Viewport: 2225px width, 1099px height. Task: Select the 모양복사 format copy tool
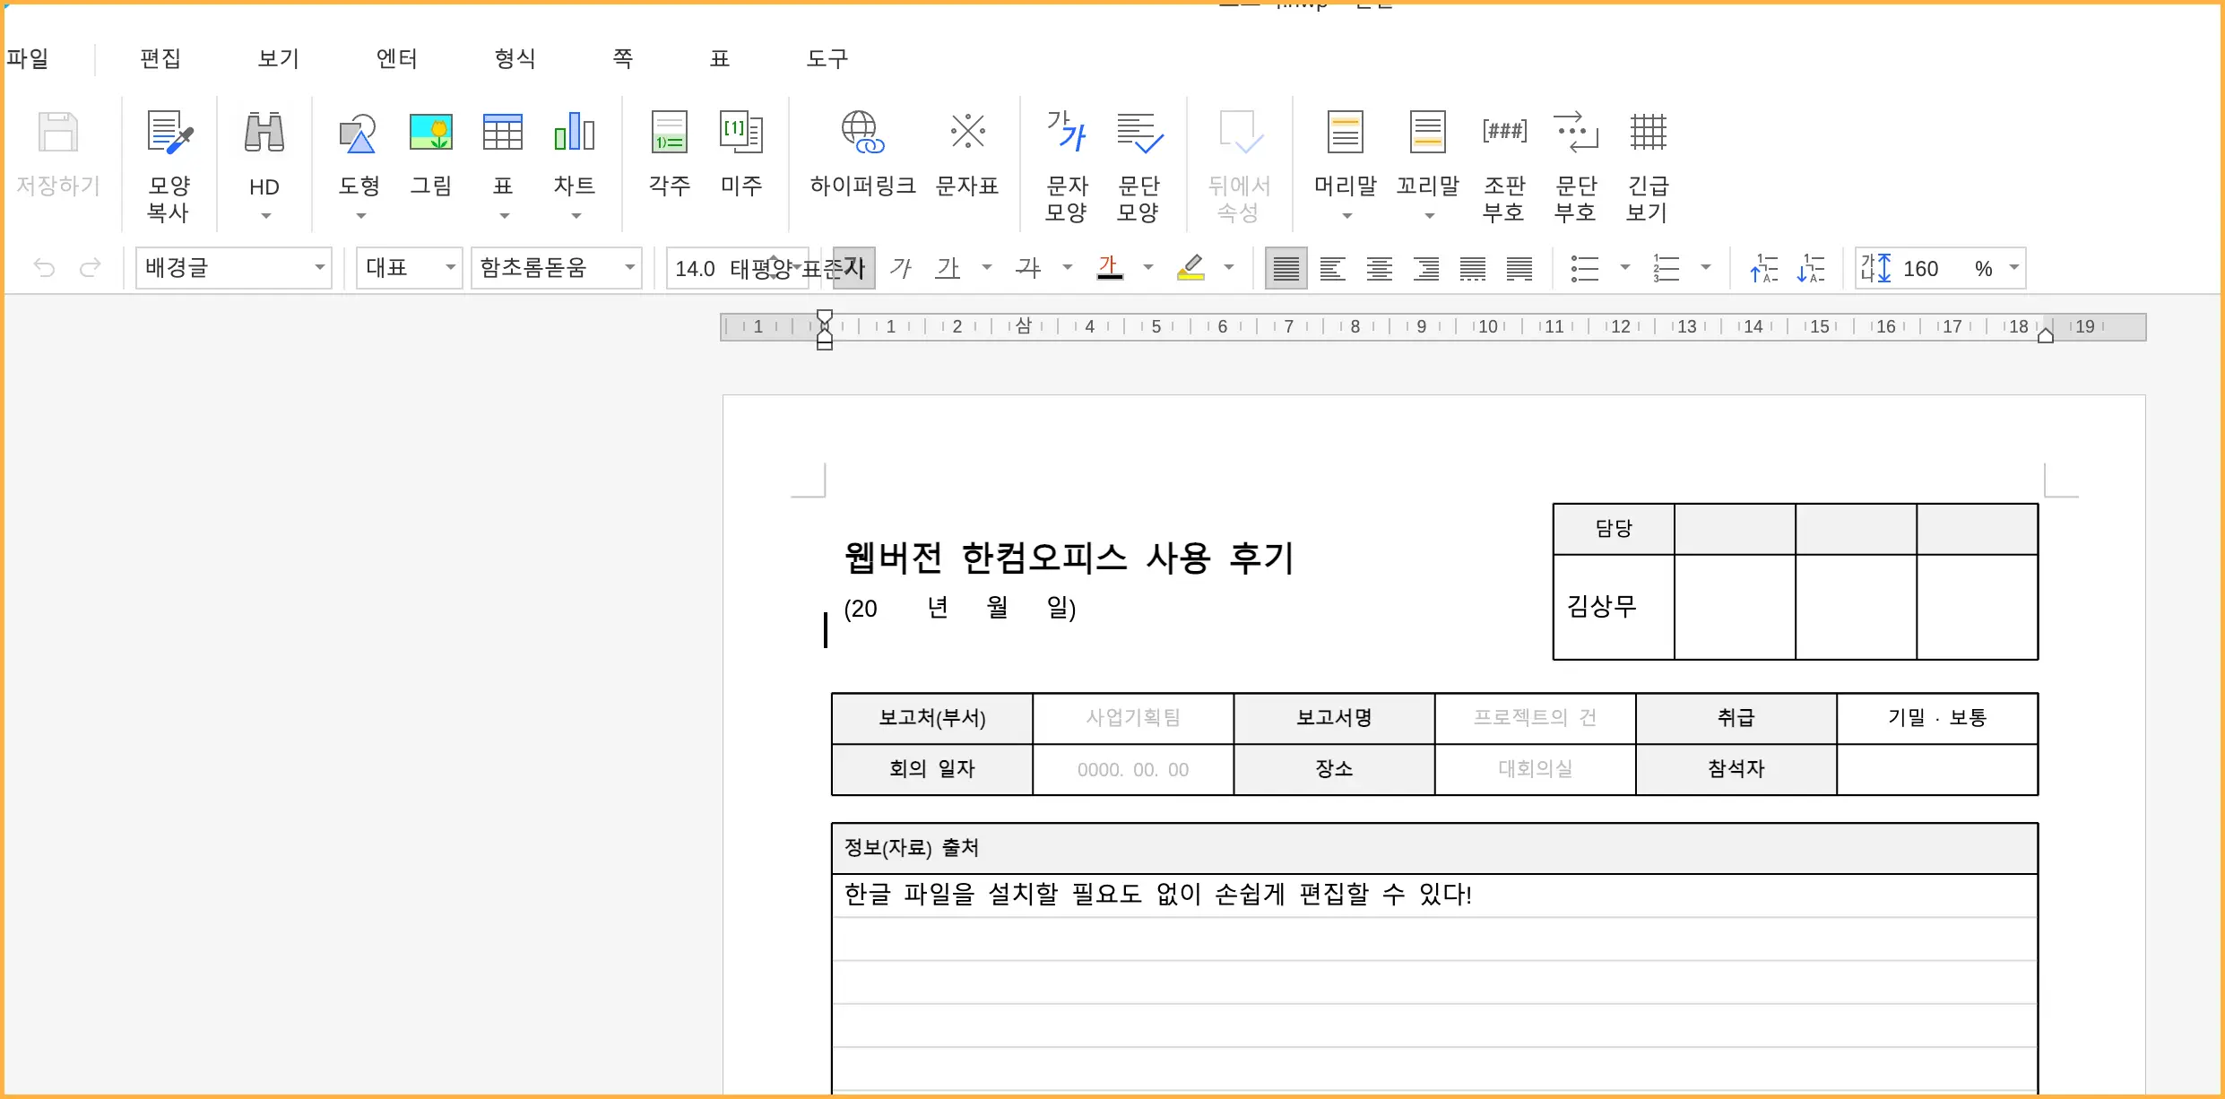[168, 164]
